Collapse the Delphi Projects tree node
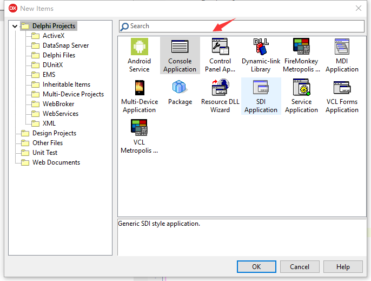The height and width of the screenshot is (281, 371). (15, 26)
